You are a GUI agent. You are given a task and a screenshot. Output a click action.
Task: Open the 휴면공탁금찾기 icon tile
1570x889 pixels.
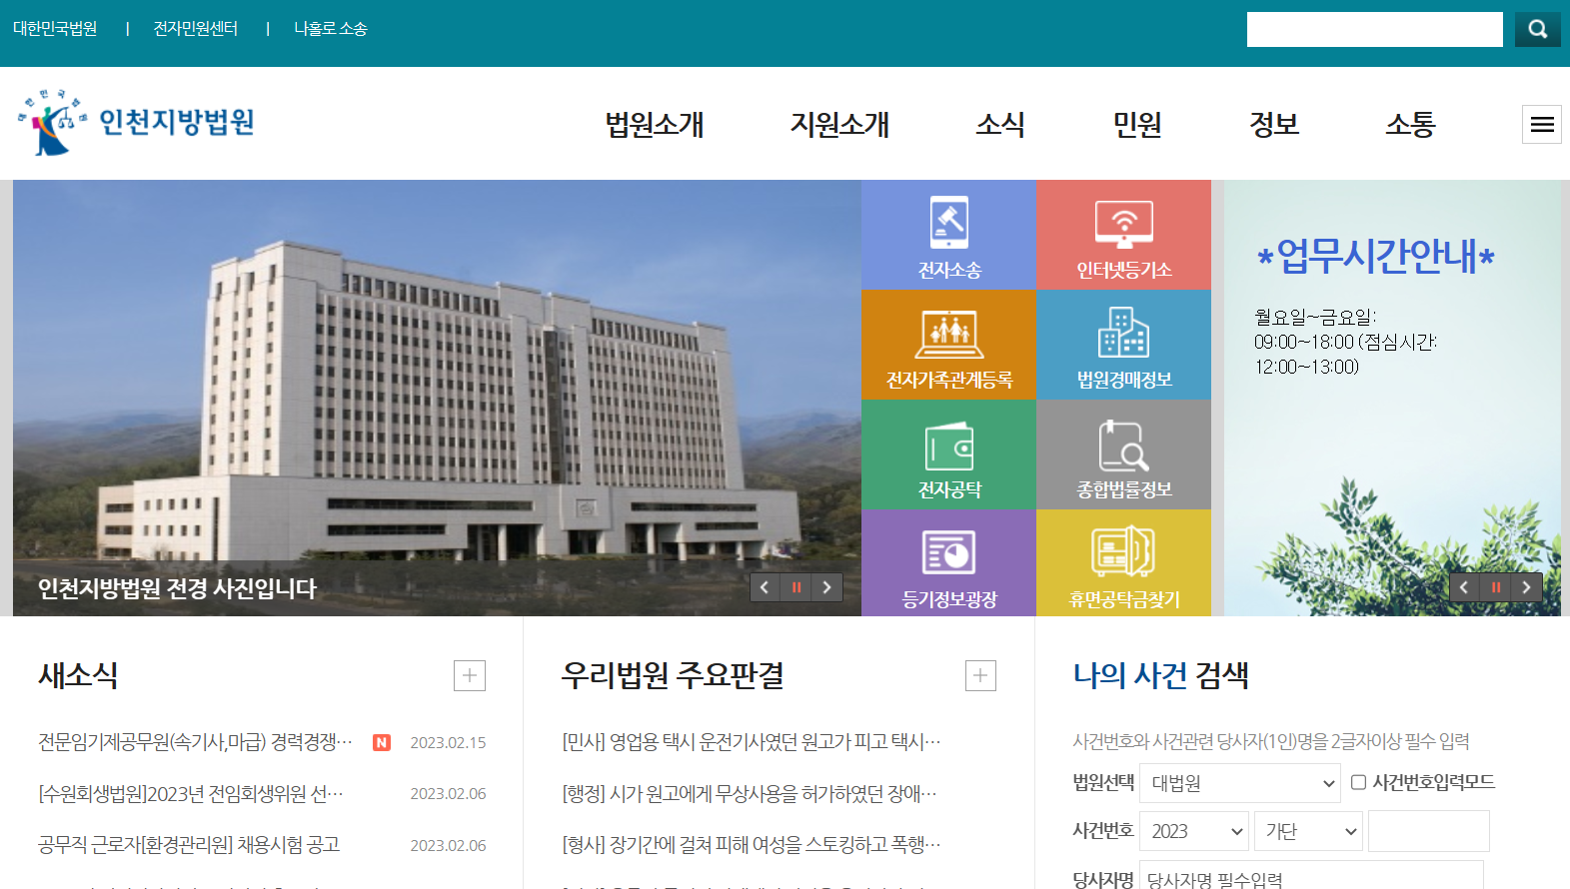pyautogui.click(x=1124, y=562)
